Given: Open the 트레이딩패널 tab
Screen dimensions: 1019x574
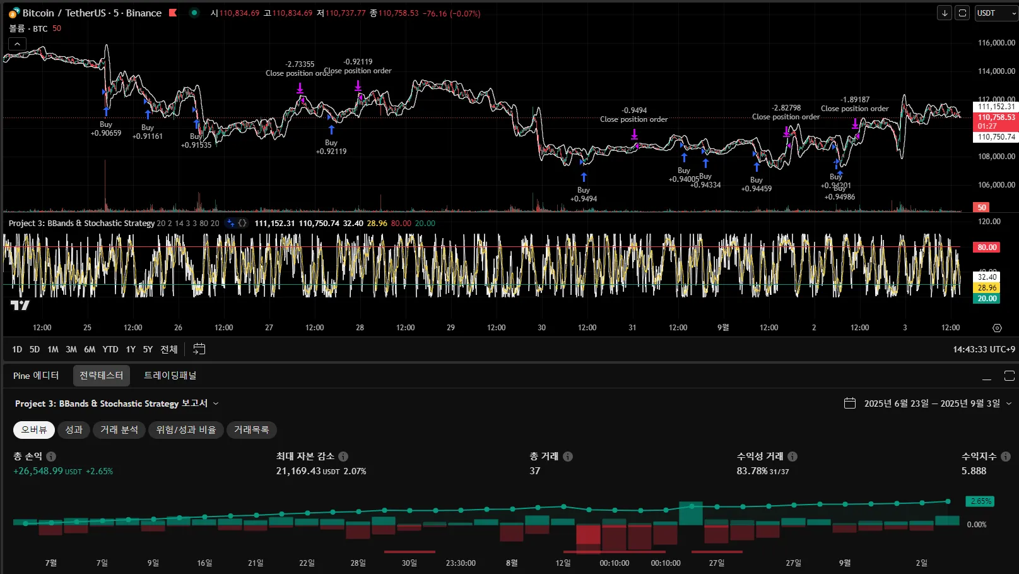Looking at the screenshot, I should (x=170, y=376).
